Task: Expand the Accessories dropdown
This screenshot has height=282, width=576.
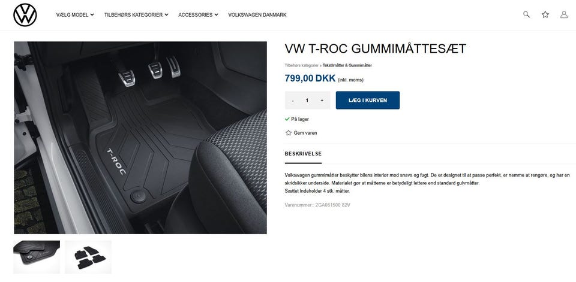Action: click(x=199, y=15)
